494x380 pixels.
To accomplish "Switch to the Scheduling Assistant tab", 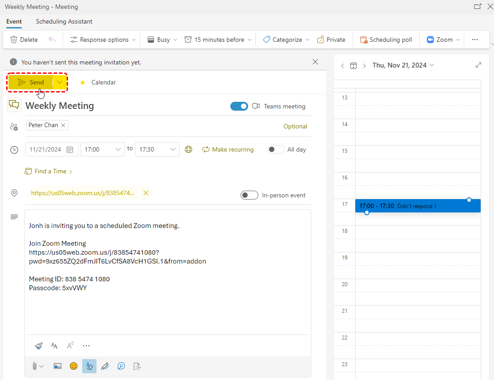I will [64, 21].
